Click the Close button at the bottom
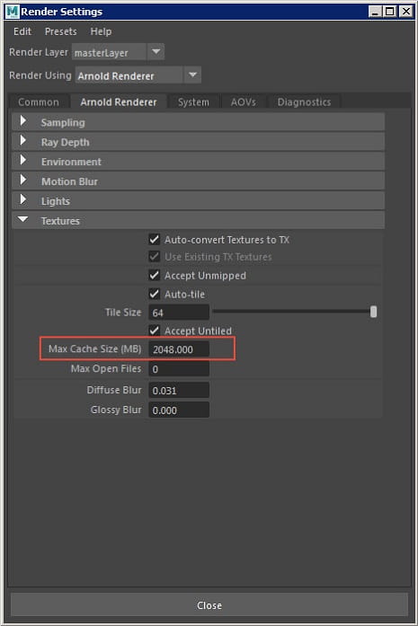 209,605
